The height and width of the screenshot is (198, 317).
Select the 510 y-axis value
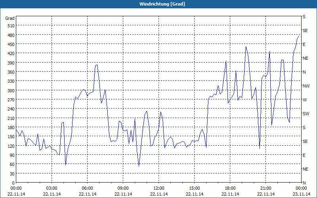click(11, 26)
